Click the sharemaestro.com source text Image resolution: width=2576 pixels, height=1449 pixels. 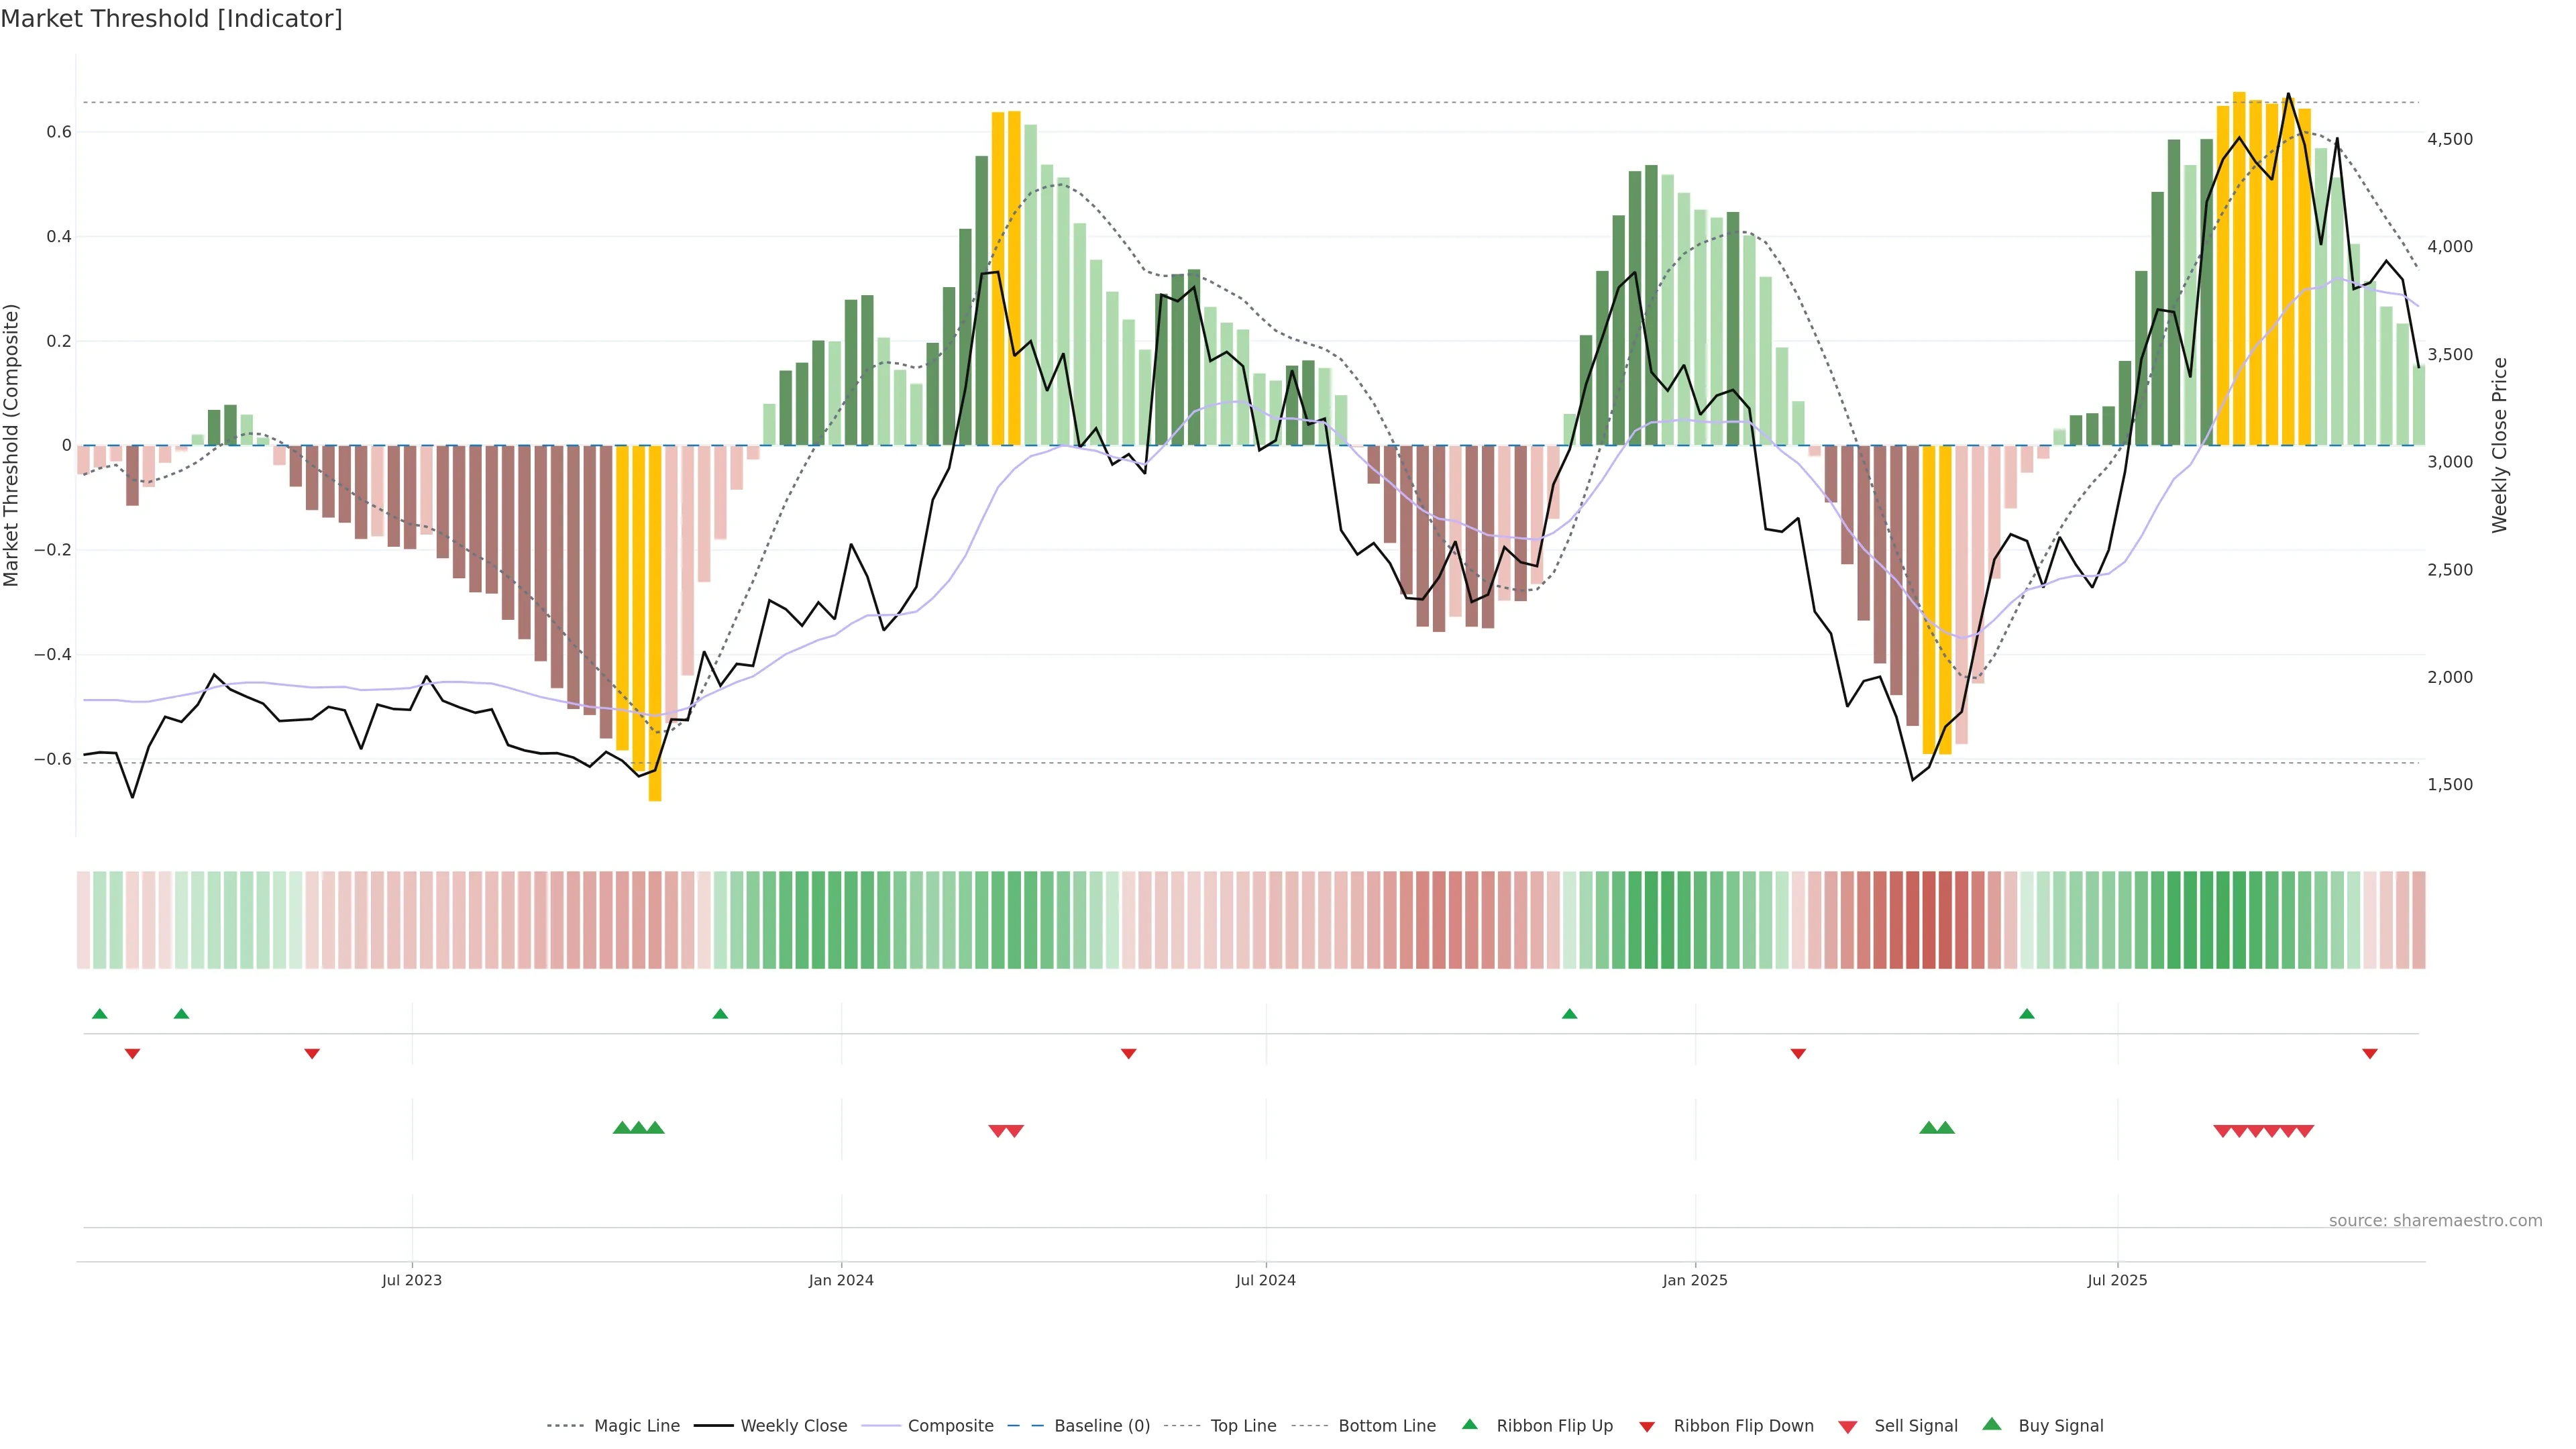(2435, 1220)
